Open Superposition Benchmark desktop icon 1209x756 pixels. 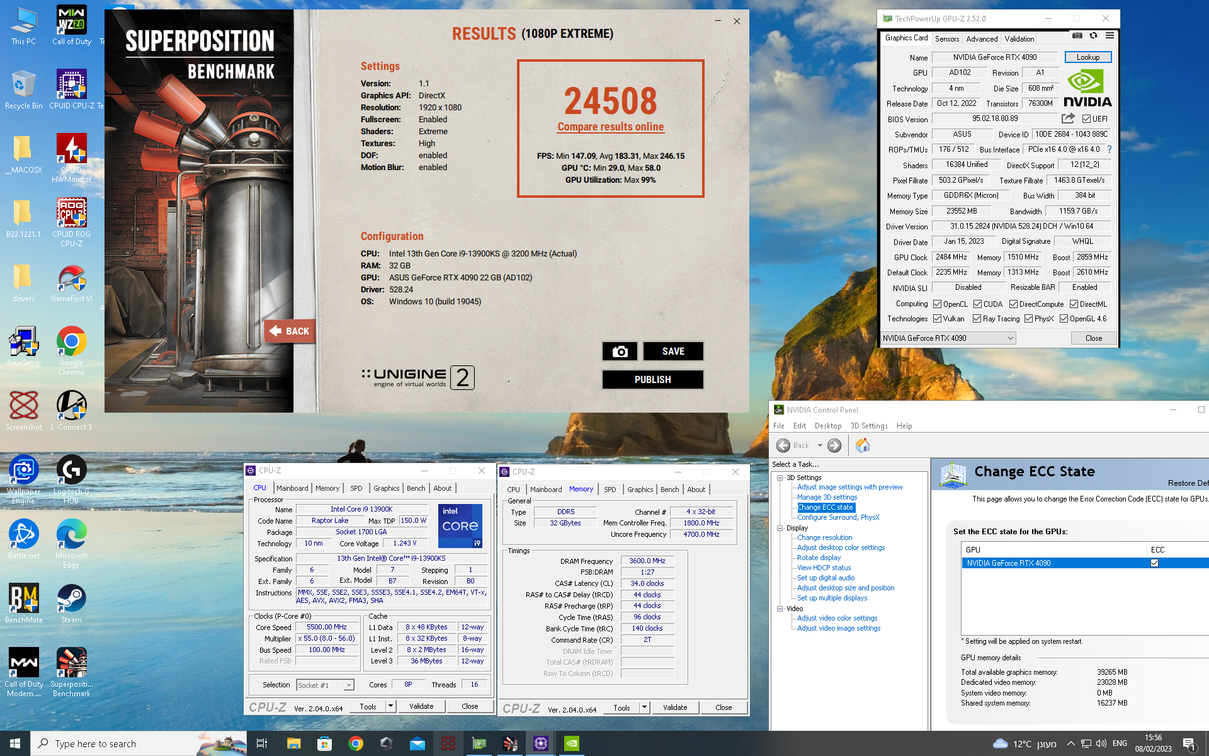coord(72,672)
